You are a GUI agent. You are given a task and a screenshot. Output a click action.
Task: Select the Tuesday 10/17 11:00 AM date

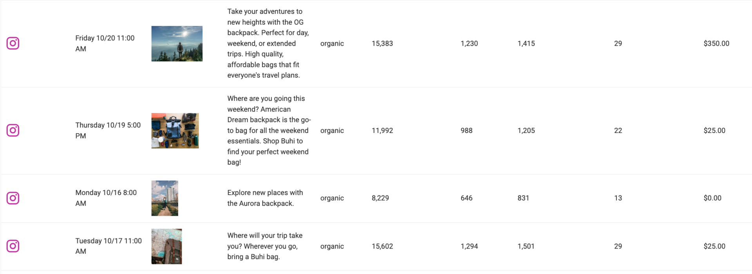pos(108,246)
